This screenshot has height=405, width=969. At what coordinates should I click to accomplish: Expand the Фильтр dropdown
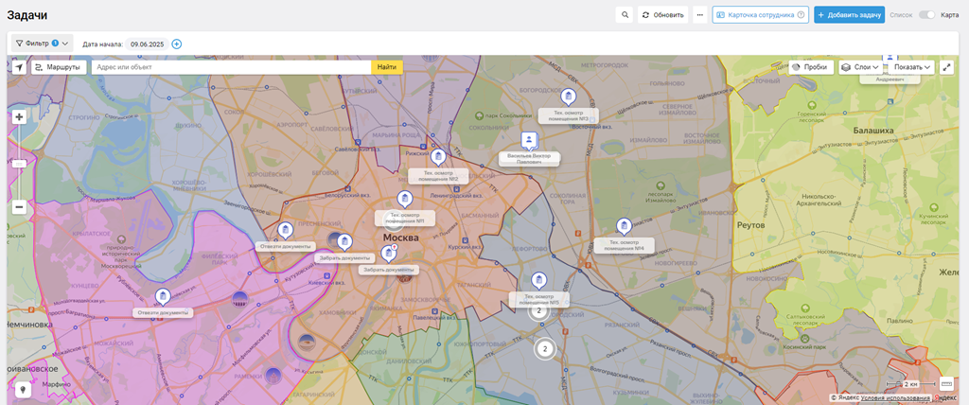point(42,44)
